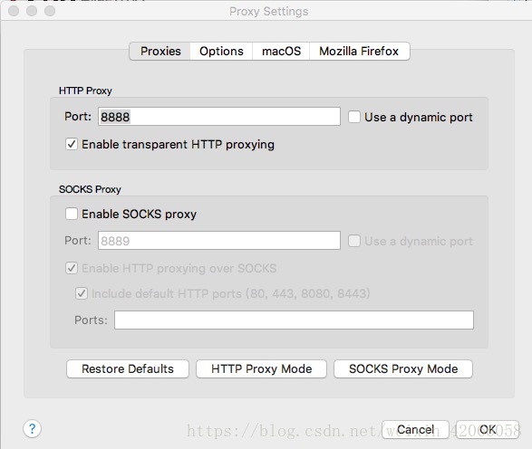This screenshot has width=532, height=449.
Task: Switch to the Options tab
Action: [221, 52]
